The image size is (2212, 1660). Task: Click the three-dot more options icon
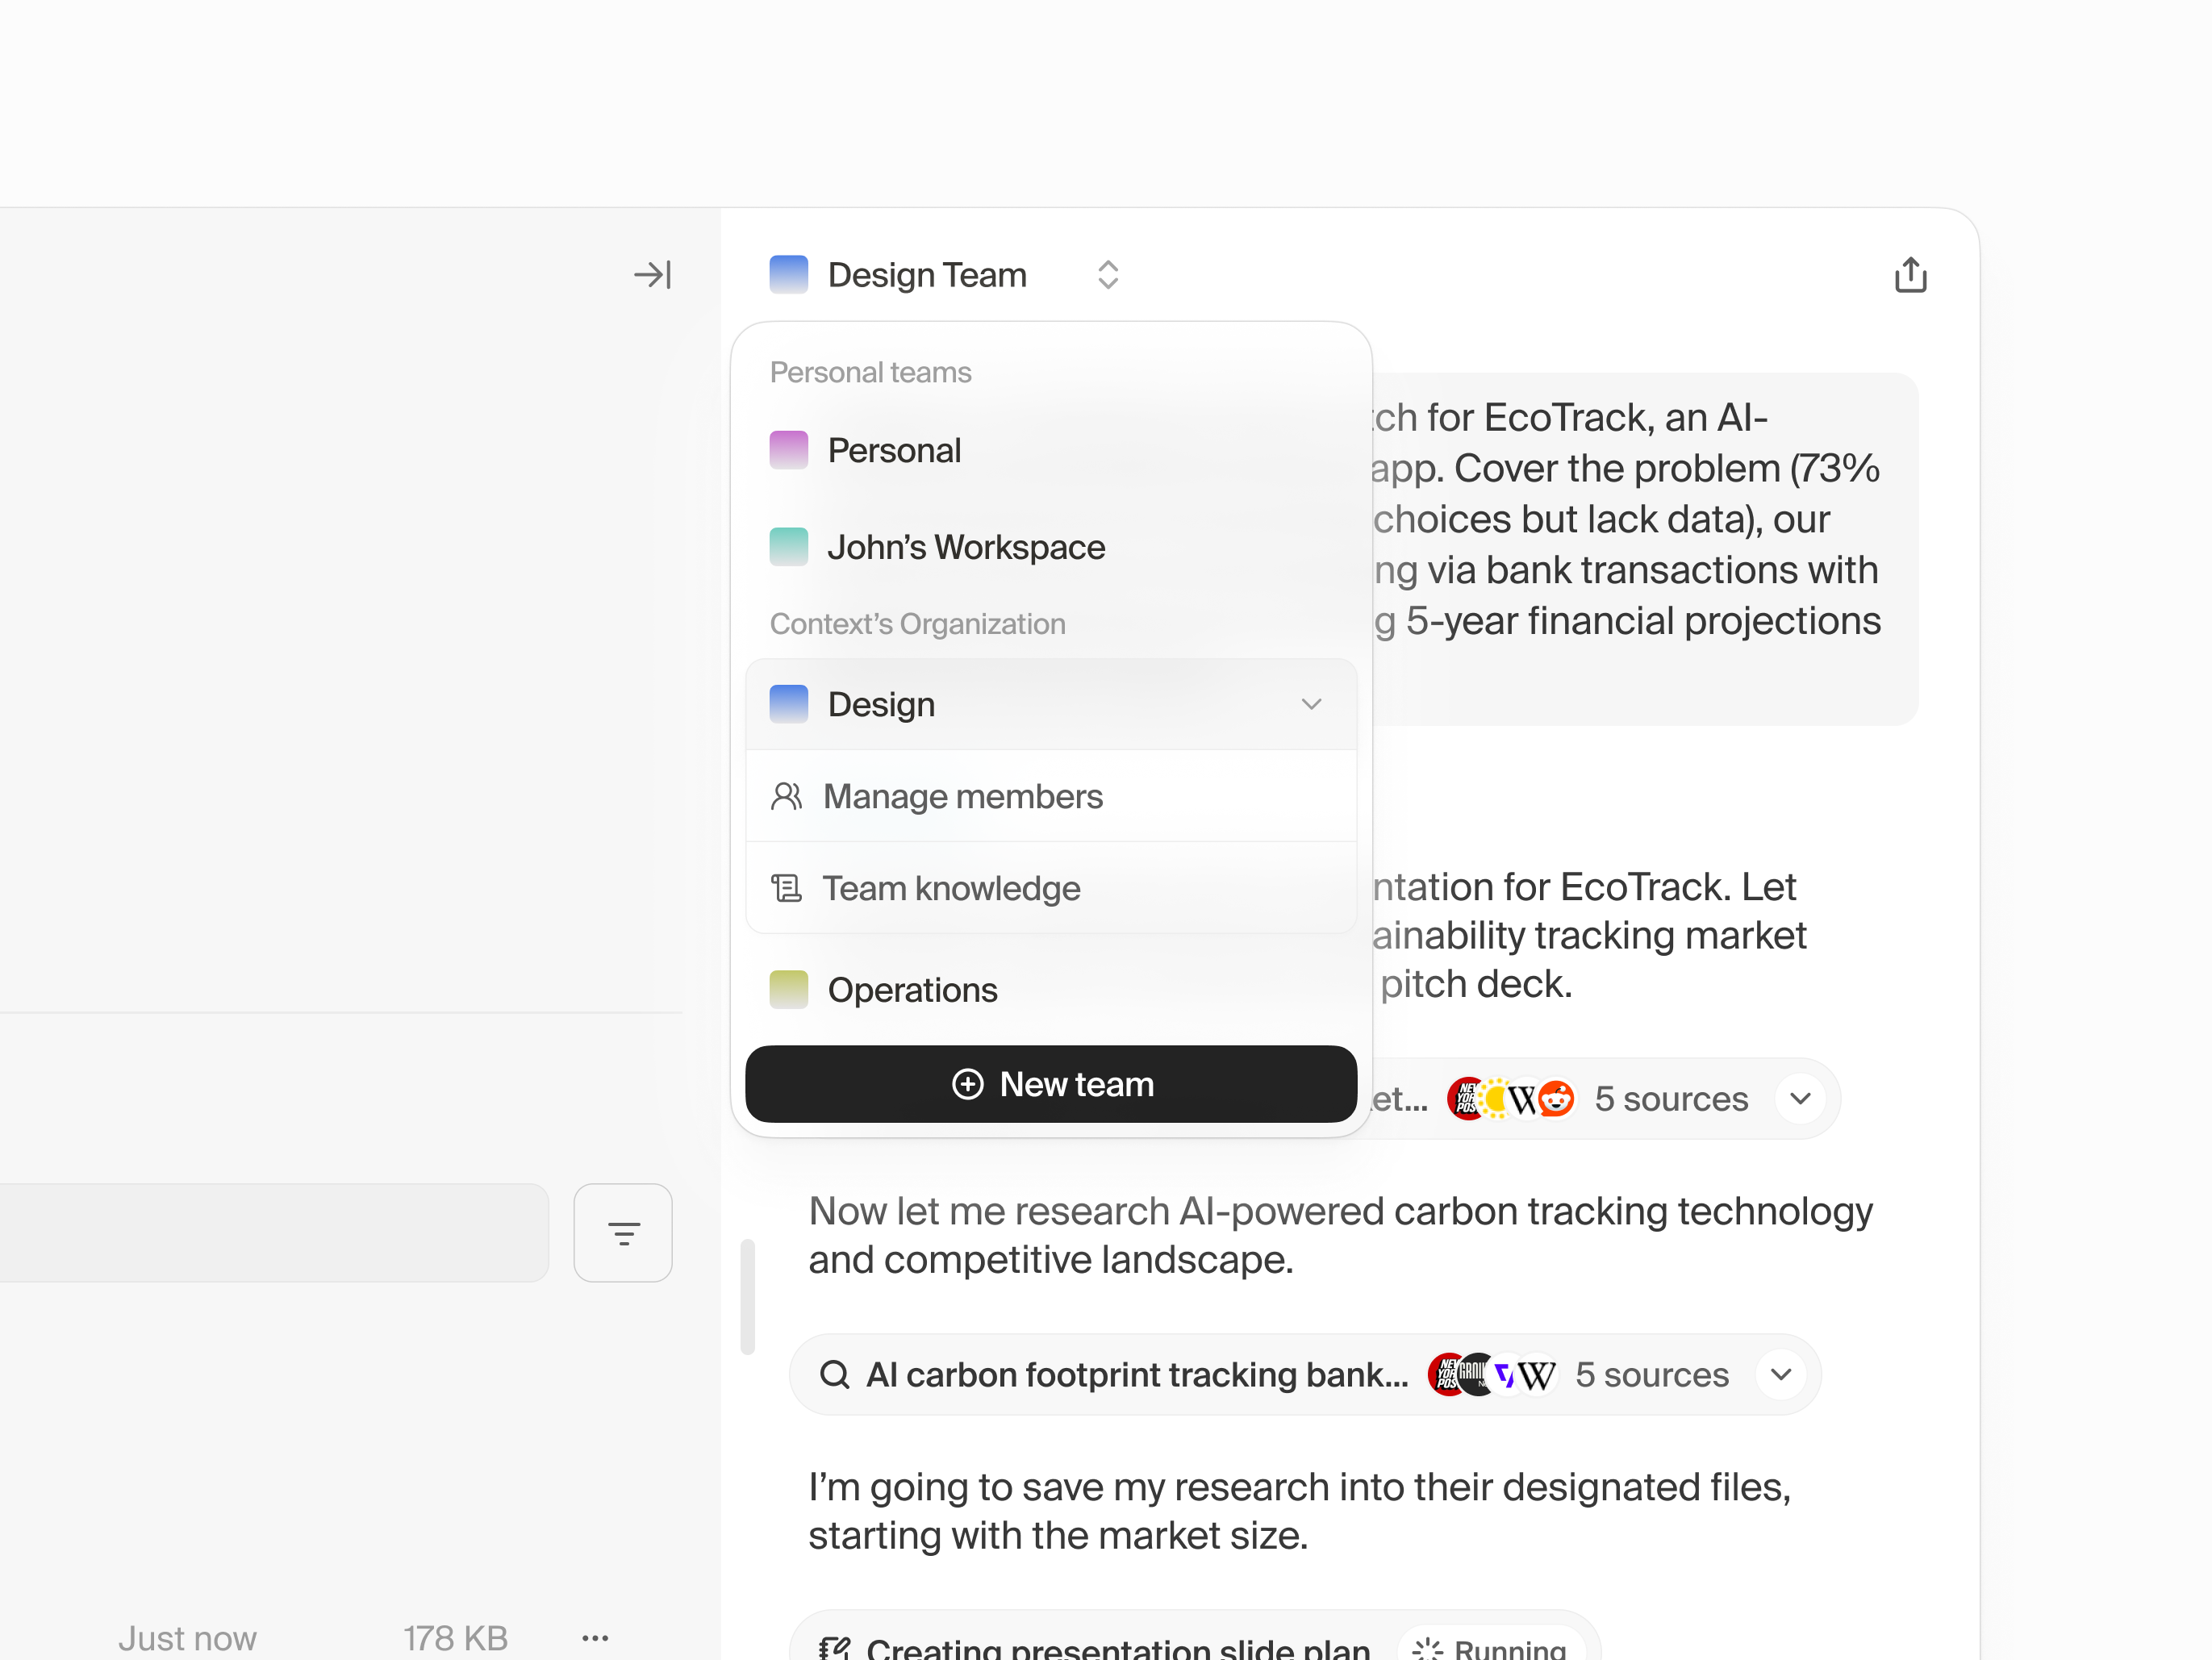(x=595, y=1638)
